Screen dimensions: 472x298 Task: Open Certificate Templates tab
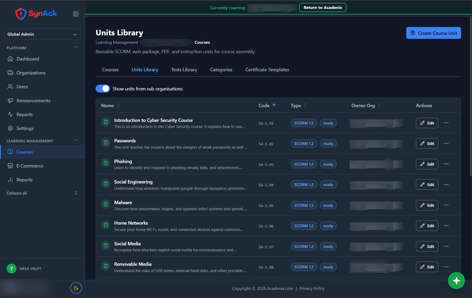[267, 70]
